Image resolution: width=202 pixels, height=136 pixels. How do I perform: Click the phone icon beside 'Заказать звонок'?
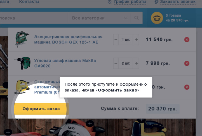point(156,2)
